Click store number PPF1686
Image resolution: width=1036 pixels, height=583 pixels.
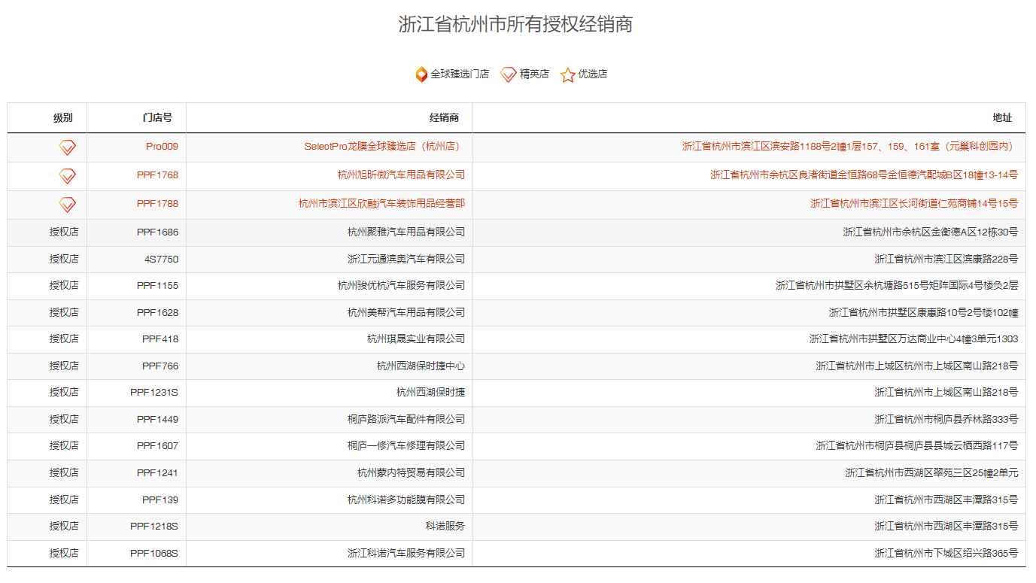(157, 232)
